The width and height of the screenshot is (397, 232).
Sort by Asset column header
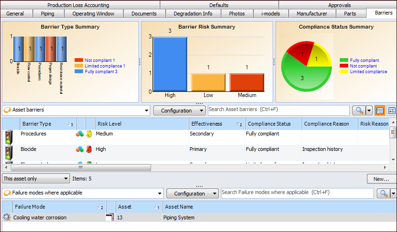[x=139, y=207]
